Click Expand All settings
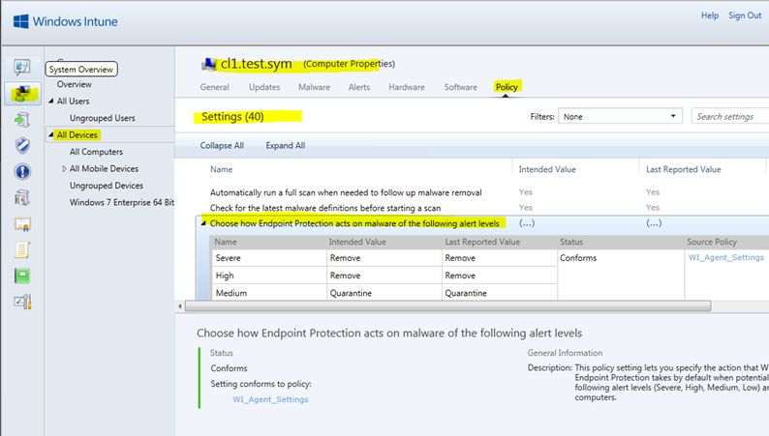769x436 pixels. coord(286,145)
